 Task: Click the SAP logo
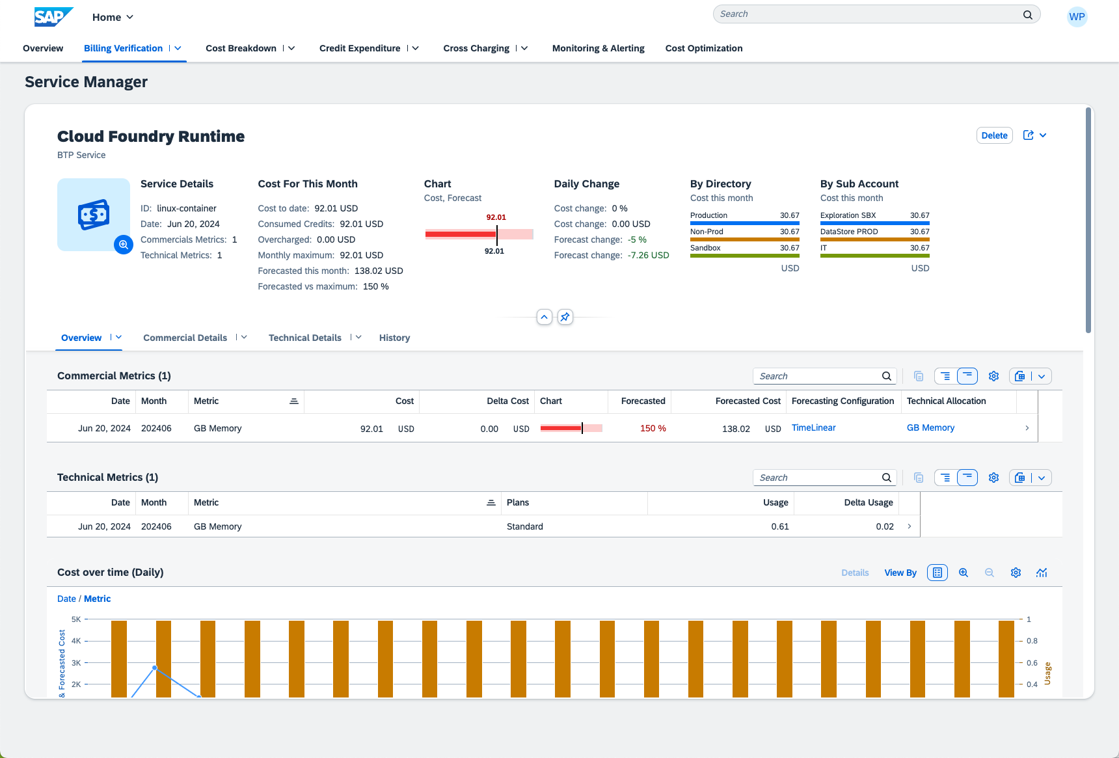(53, 17)
